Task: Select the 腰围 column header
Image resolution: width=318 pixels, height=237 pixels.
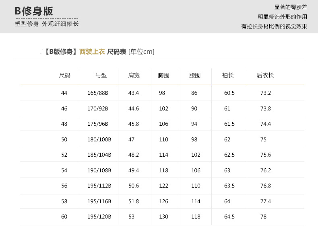Action: (195, 75)
